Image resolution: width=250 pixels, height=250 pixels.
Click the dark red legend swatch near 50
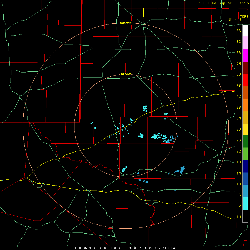coord(245,68)
